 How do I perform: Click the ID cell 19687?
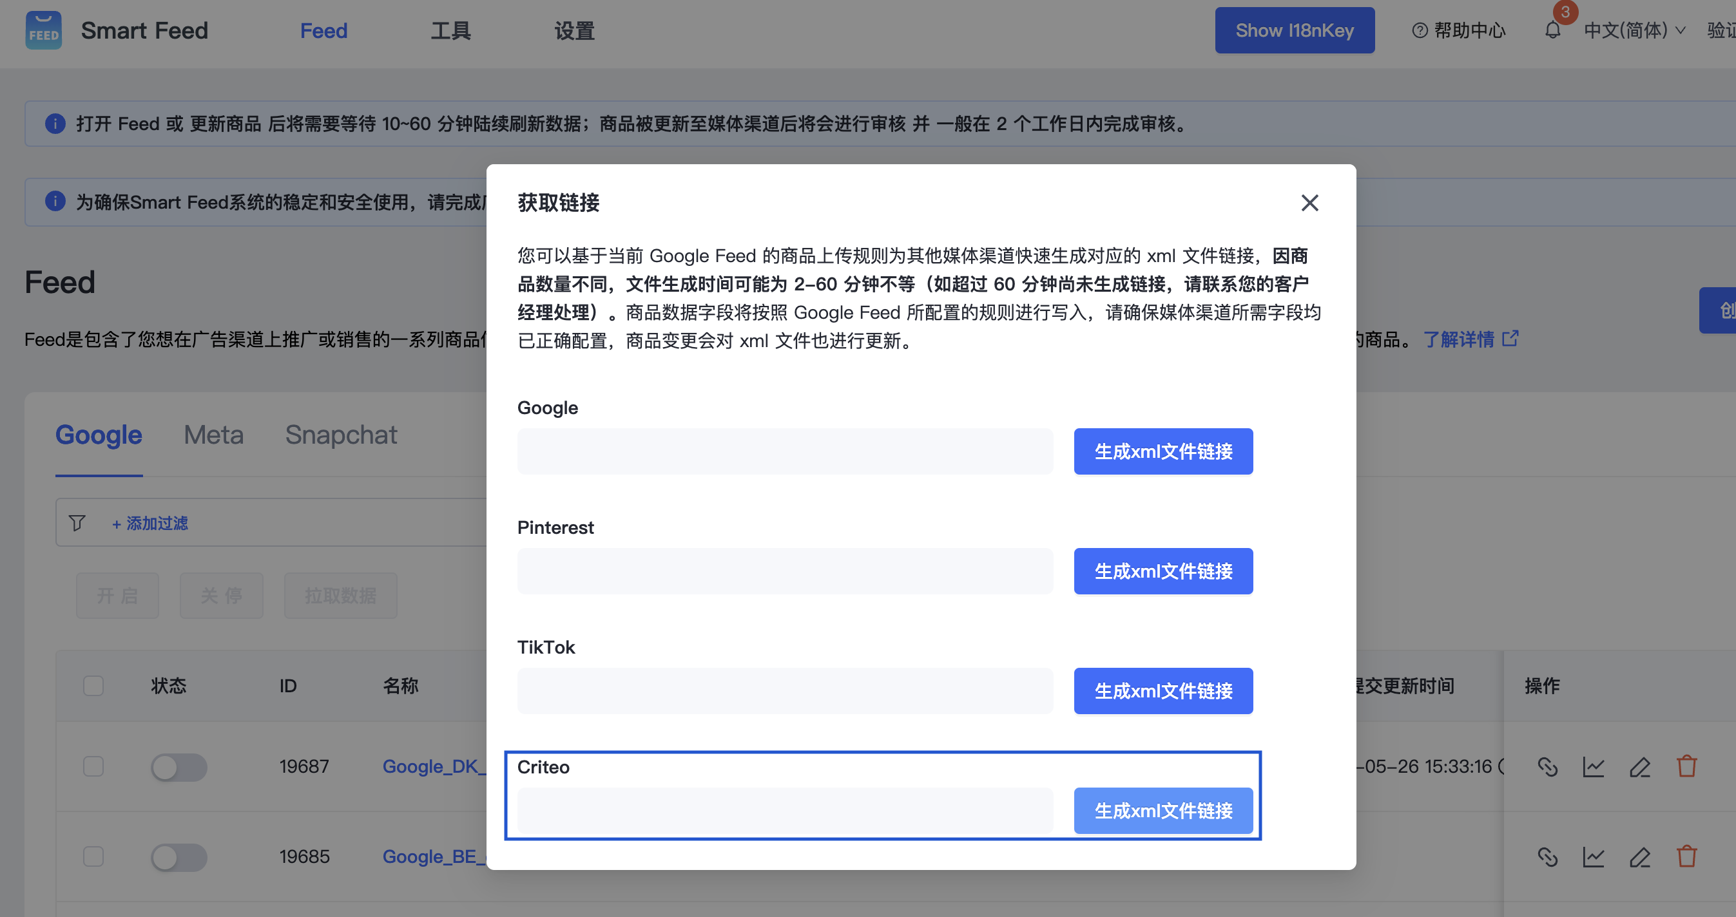tap(304, 766)
